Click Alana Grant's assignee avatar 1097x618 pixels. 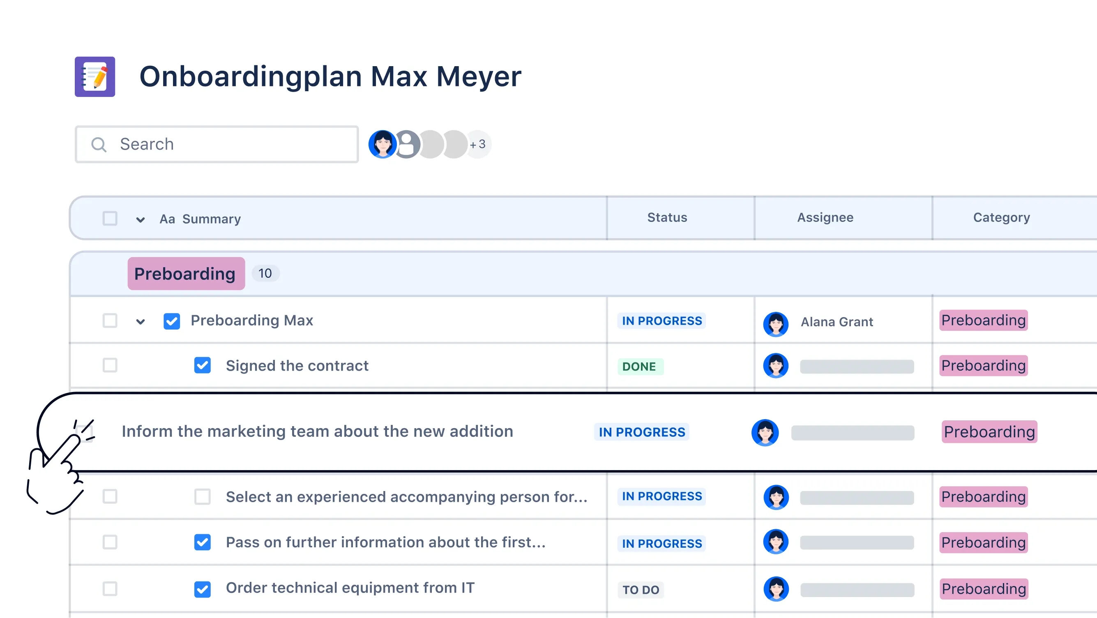[775, 324]
